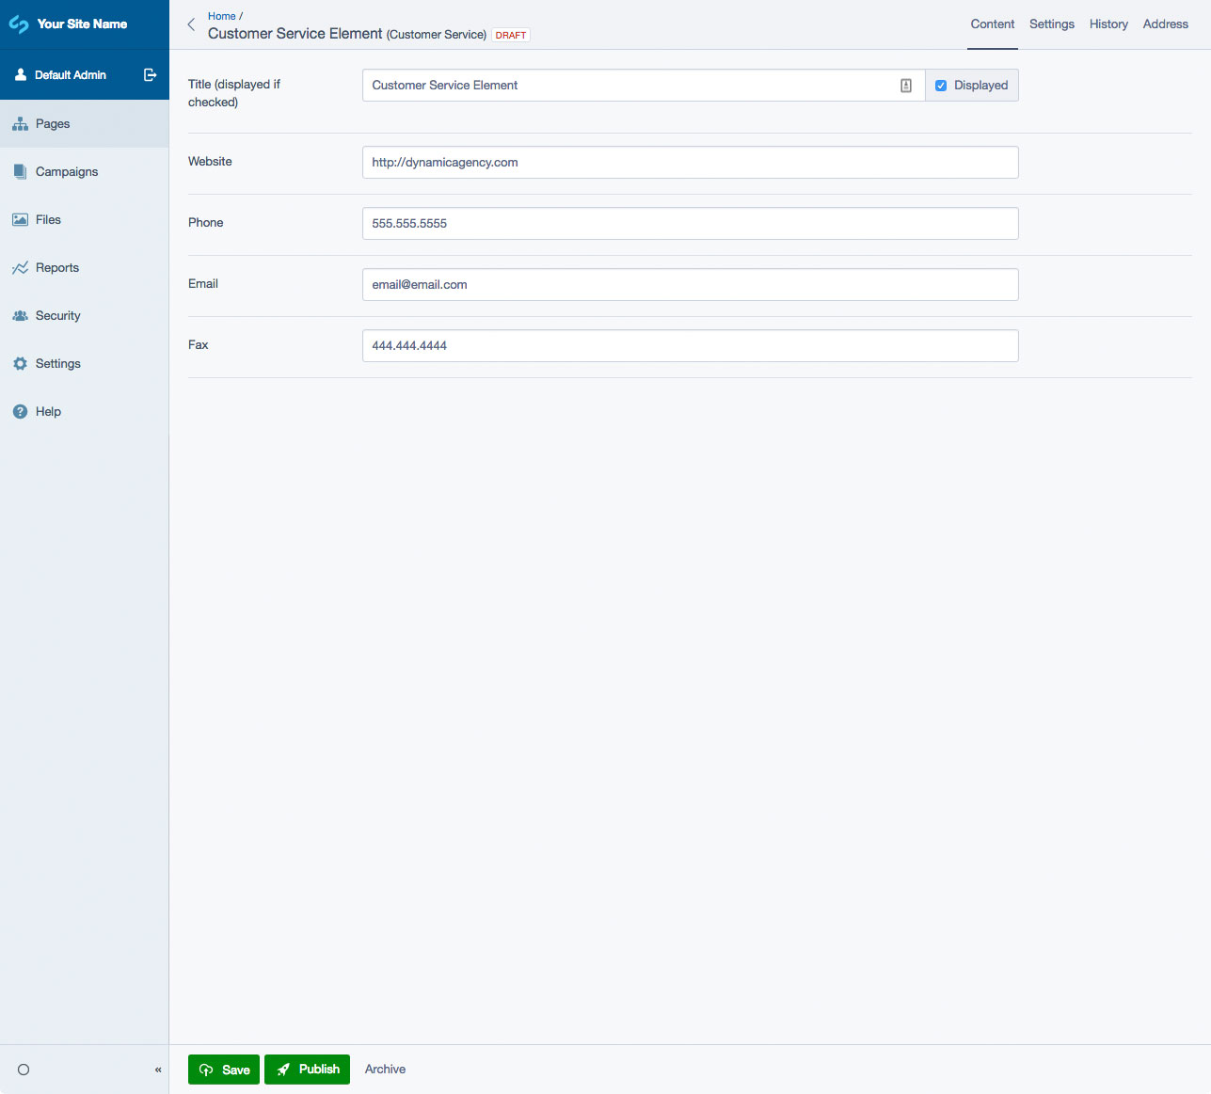The width and height of the screenshot is (1211, 1094).
Task: Click the icon inside the Title field
Action: pos(906,86)
